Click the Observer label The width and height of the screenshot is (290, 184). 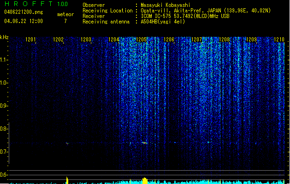pyautogui.click(x=94, y=5)
